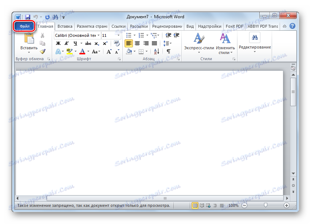Toggle subscript formatting

click(97, 43)
